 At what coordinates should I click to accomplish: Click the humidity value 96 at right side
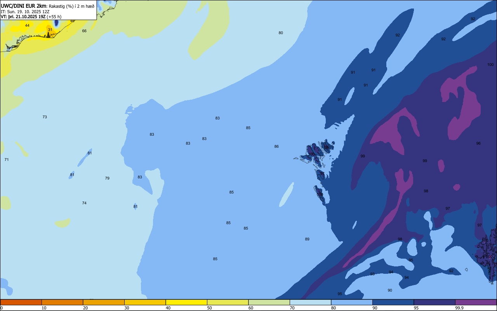point(478,143)
